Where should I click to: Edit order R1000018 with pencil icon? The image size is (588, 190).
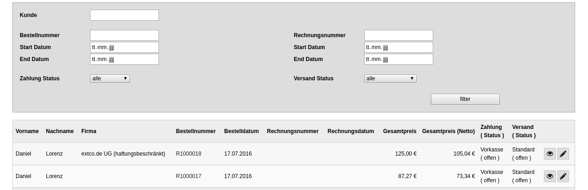(563, 154)
